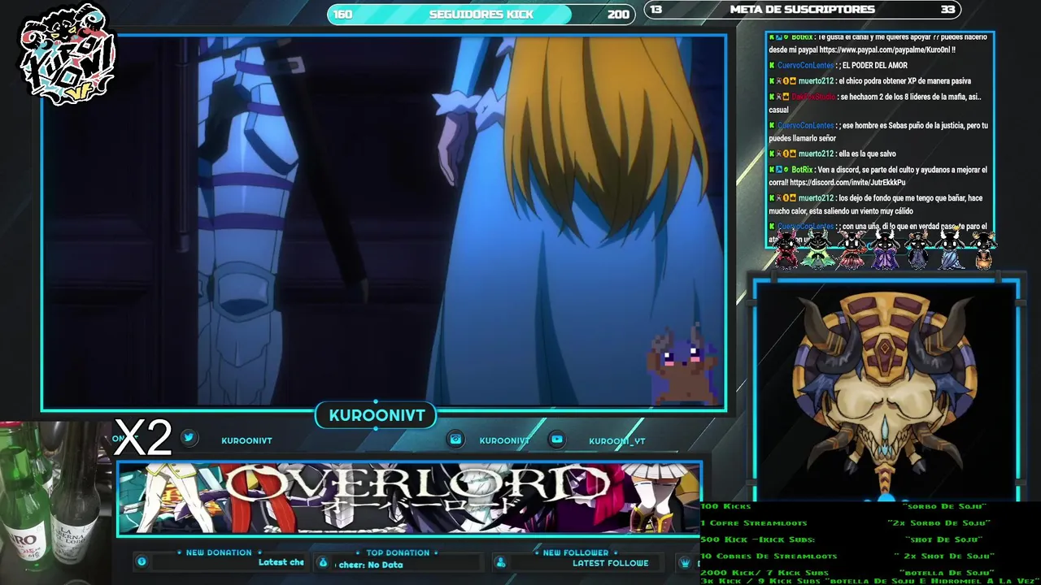Click the subscriber goal value 33
The image size is (1041, 585).
(947, 10)
